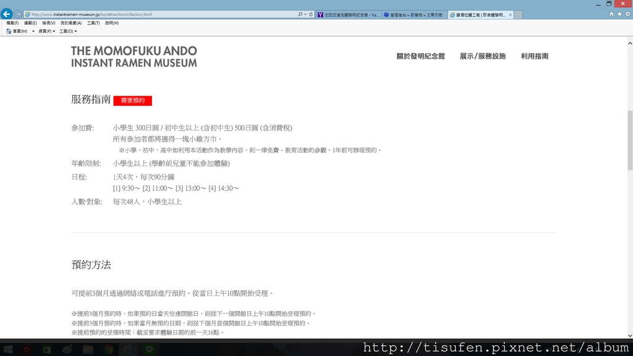Image resolution: width=633 pixels, height=356 pixels.
Task: Open the 我的最愛(A) menu
Action: point(71,23)
